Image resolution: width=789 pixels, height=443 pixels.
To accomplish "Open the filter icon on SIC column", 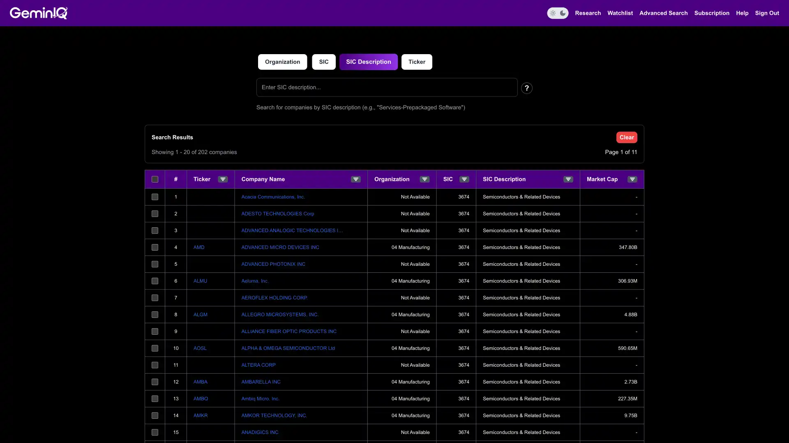I will [464, 179].
